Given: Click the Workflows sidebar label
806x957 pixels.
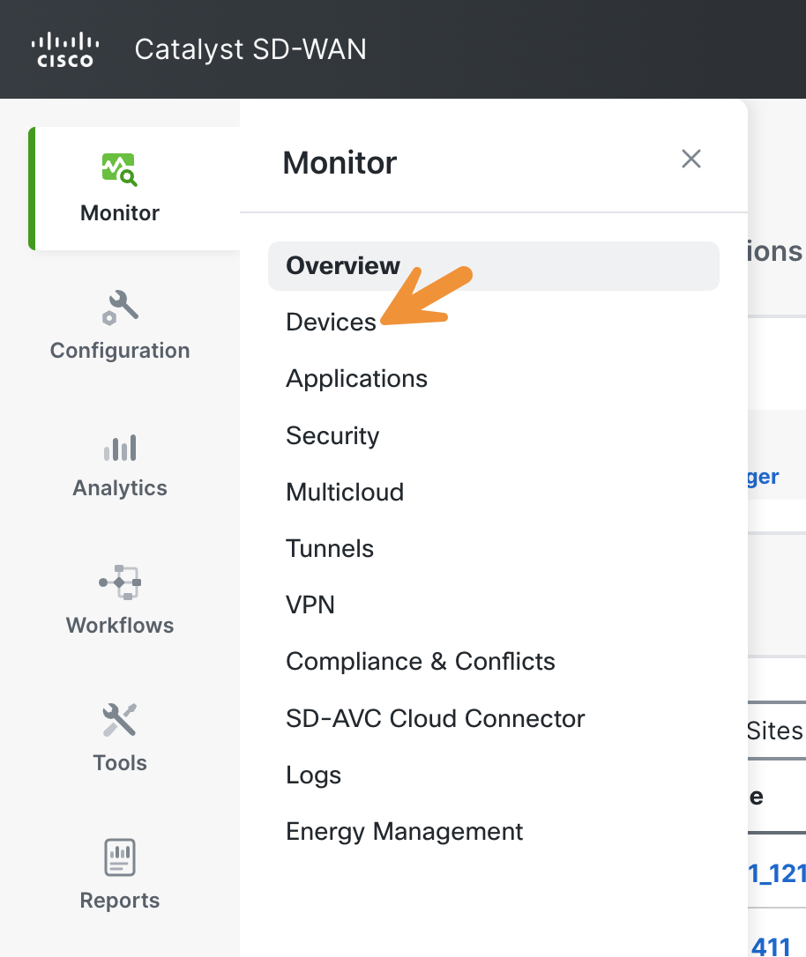Looking at the screenshot, I should click(120, 626).
